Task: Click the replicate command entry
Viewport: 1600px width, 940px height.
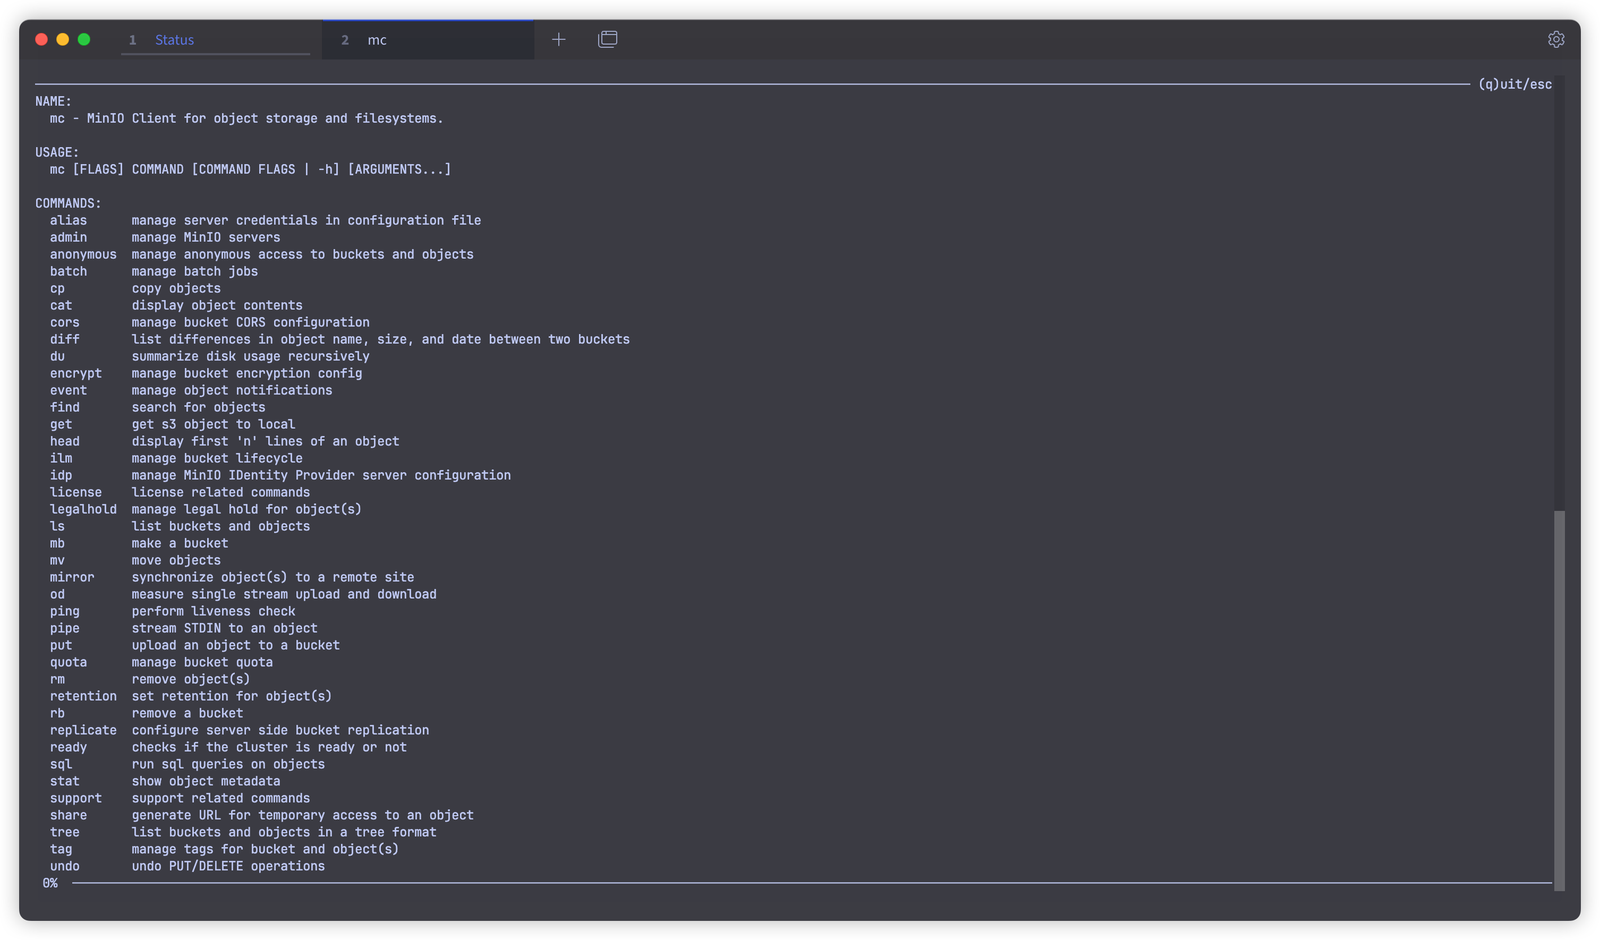Action: tap(83, 730)
